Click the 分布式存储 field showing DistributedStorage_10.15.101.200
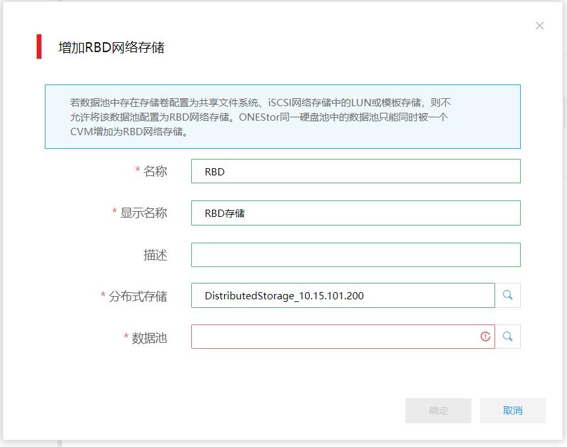 (x=343, y=295)
